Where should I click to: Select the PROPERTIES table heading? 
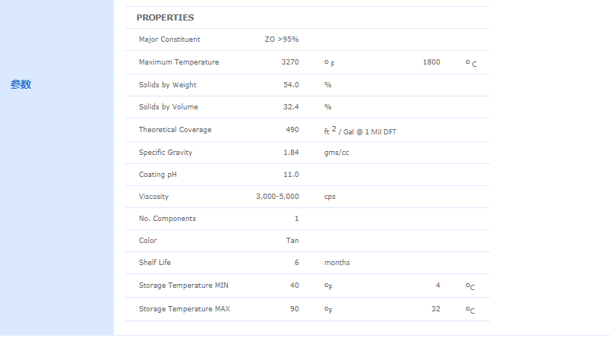(165, 17)
